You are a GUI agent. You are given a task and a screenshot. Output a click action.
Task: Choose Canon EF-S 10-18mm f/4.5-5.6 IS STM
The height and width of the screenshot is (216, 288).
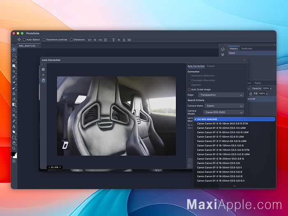point(235,124)
